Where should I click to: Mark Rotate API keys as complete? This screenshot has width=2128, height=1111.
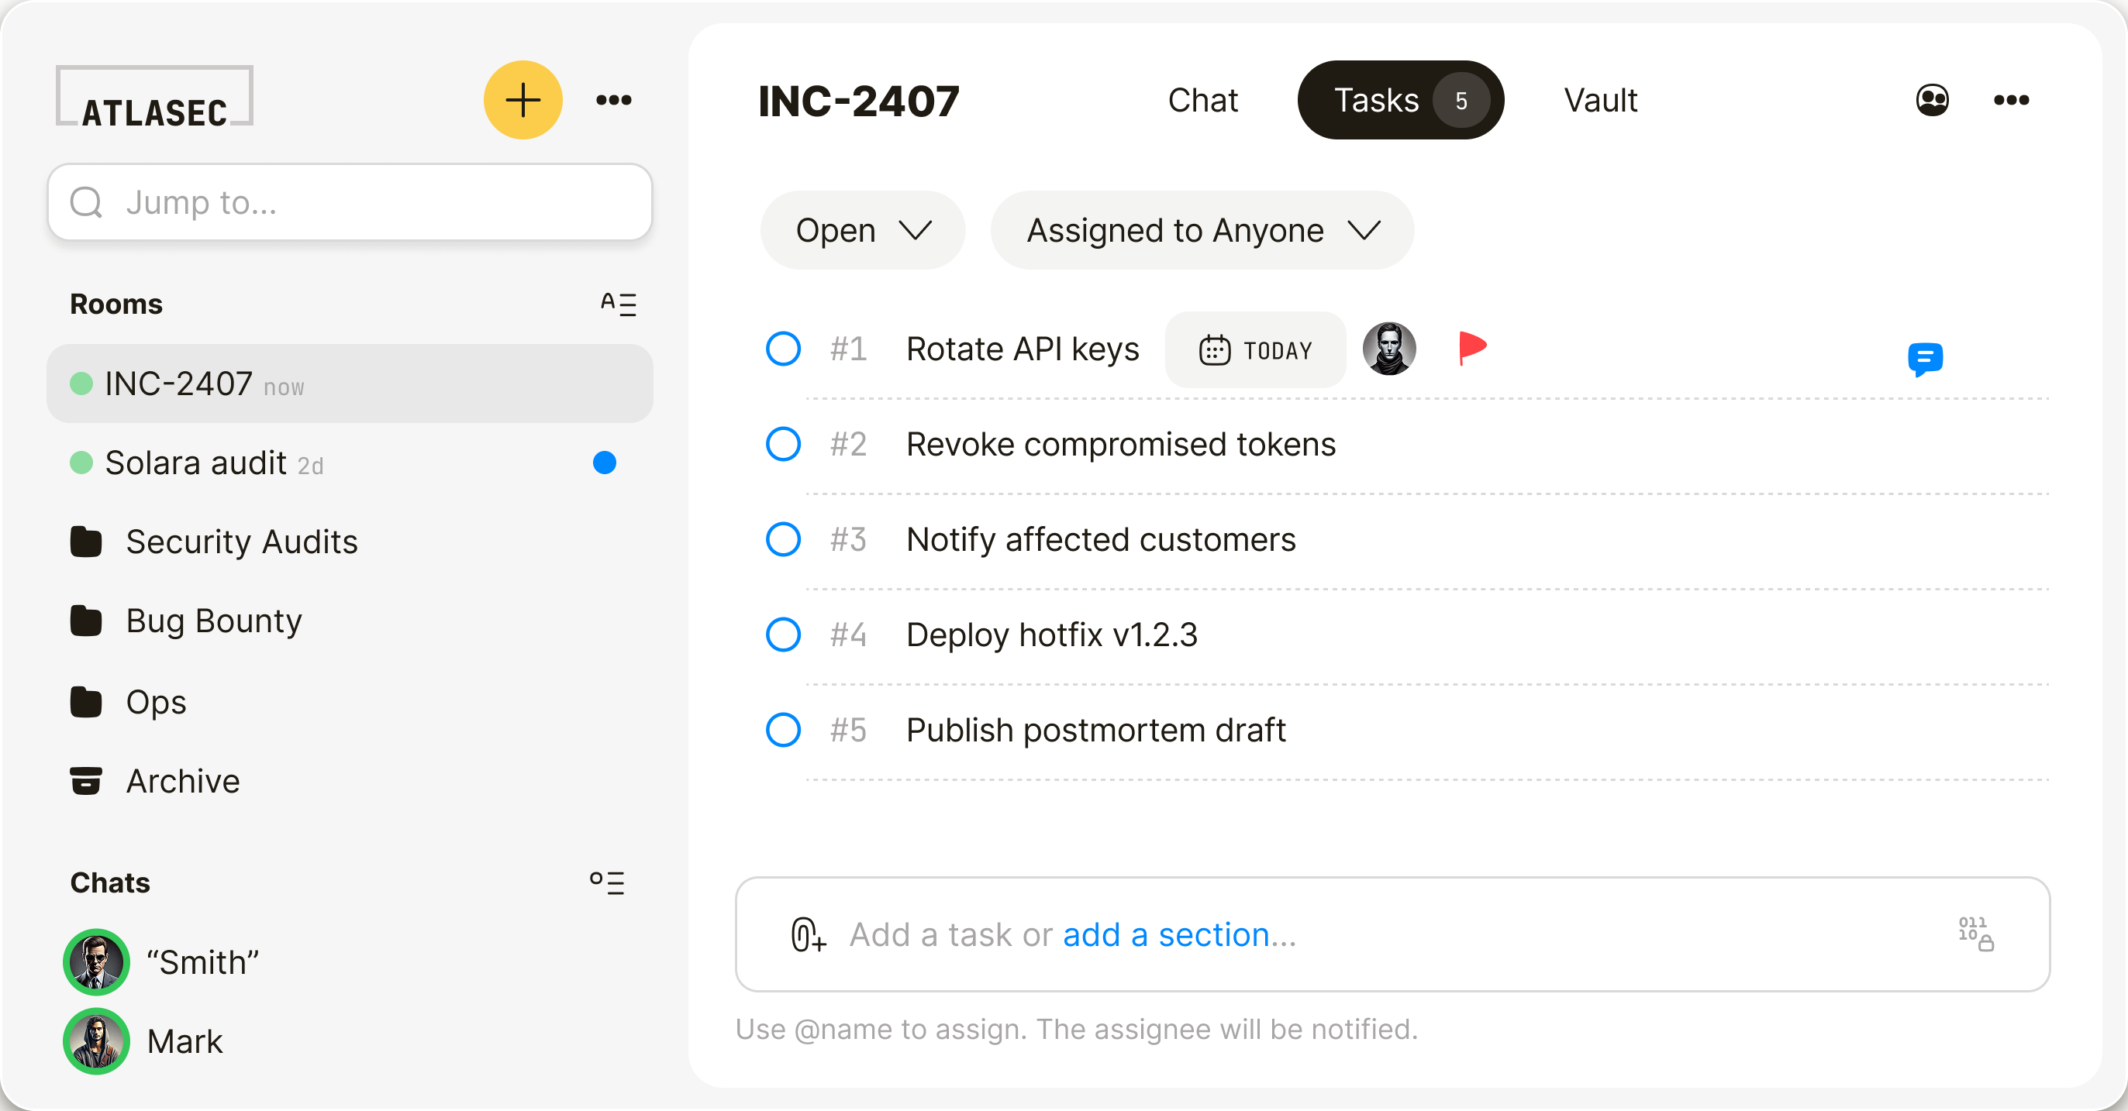click(782, 349)
